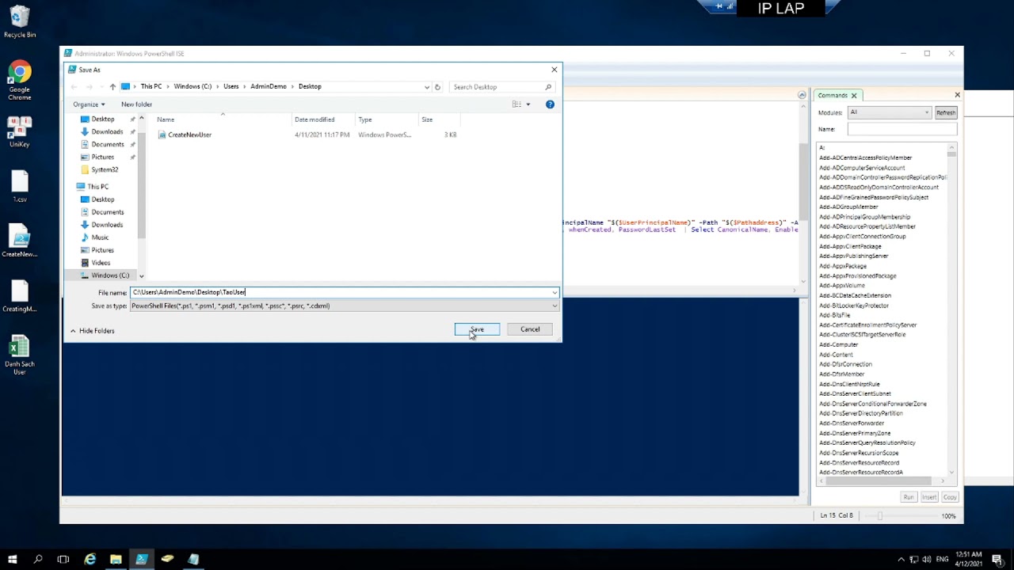Open Google Chrome desktop icon
The image size is (1014, 570).
[20, 81]
